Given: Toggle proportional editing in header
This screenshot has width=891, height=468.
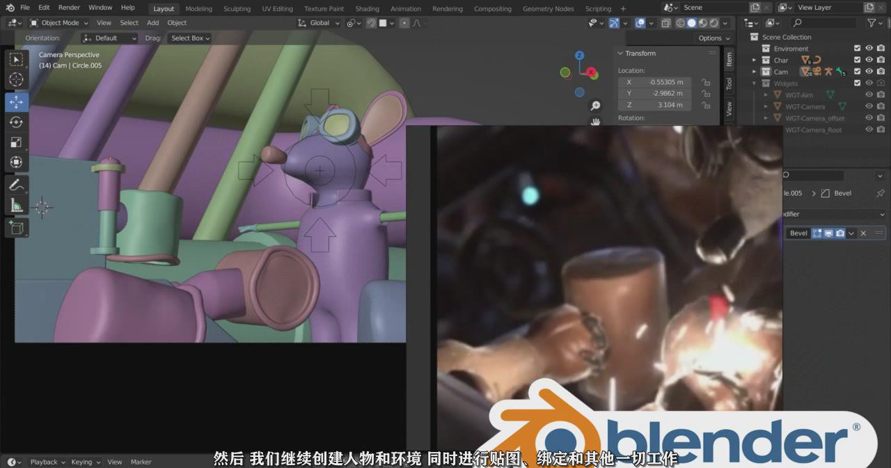Looking at the screenshot, I should click(x=404, y=23).
